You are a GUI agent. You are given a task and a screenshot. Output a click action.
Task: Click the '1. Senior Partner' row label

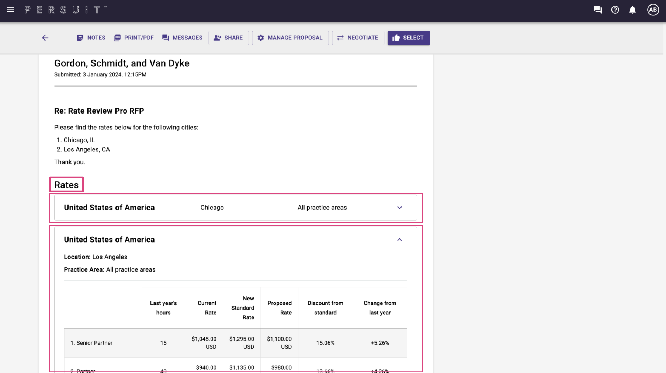[91, 343]
